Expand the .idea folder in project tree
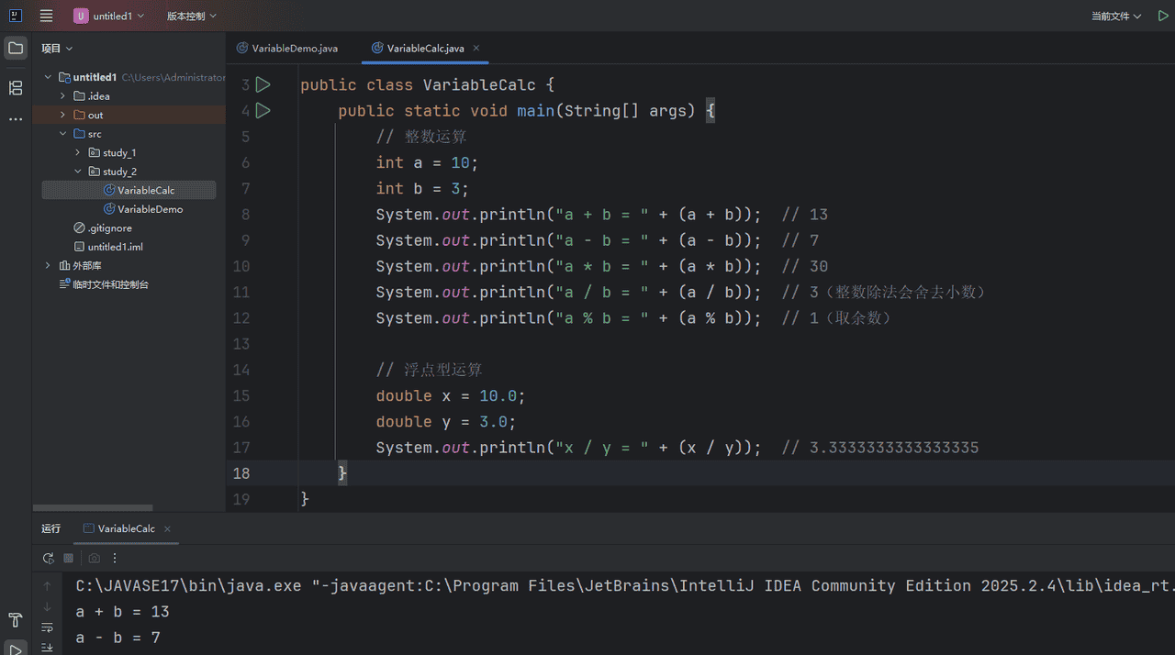Image resolution: width=1175 pixels, height=655 pixels. point(63,96)
